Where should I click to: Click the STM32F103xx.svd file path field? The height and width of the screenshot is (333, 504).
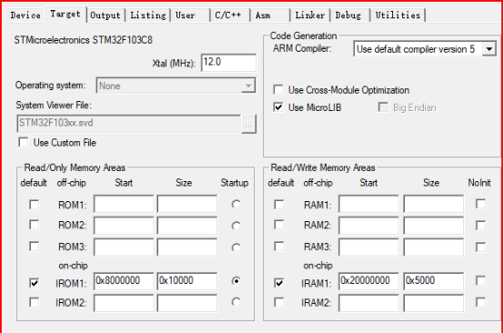tap(128, 124)
